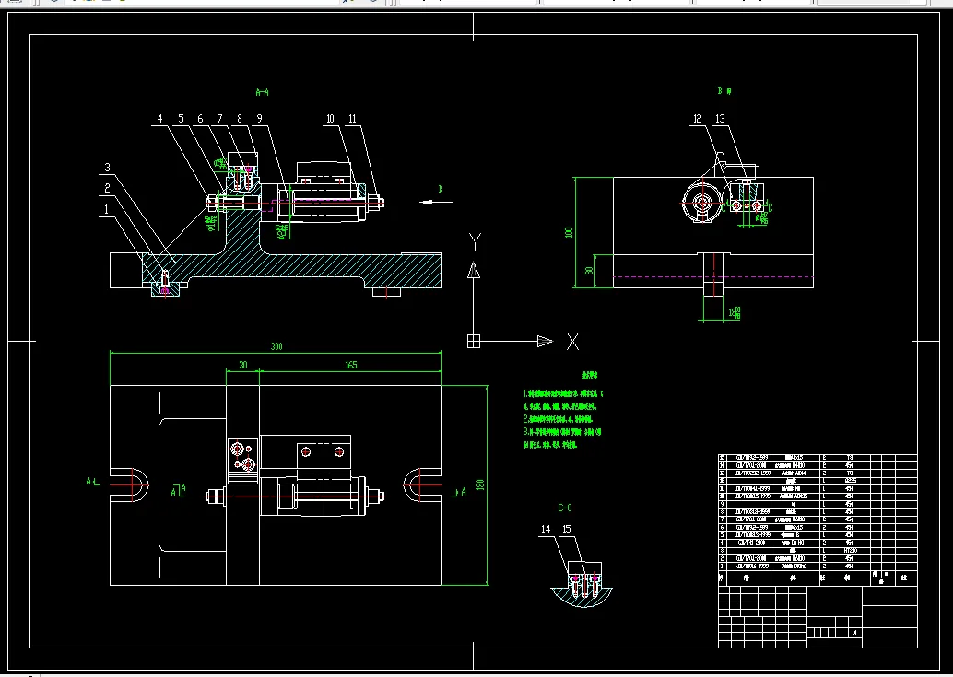Pick part balloon number 15
Screen dimensions: 953x677
567,530
